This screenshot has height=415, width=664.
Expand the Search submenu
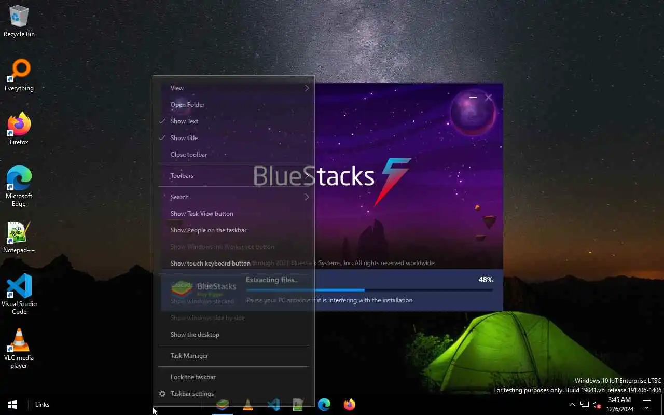pyautogui.click(x=234, y=197)
